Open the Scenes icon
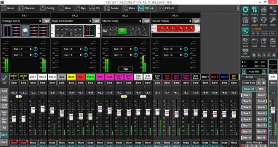 point(246,31)
